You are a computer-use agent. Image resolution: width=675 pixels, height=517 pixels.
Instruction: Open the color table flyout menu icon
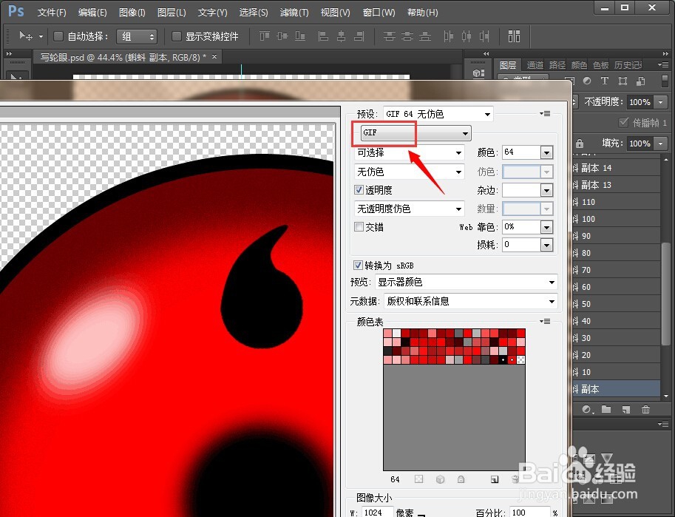545,321
